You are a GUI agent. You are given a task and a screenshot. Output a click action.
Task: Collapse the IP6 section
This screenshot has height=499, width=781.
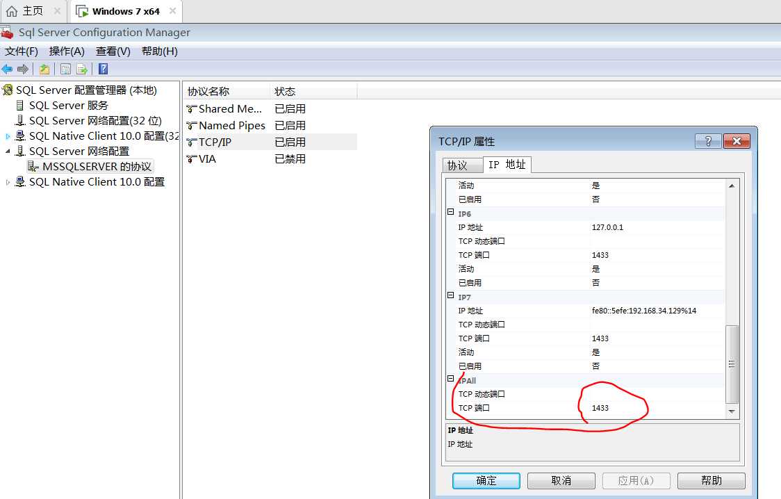[x=451, y=212]
